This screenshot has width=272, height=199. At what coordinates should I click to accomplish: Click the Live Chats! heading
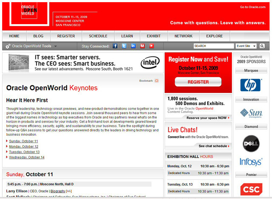coord(182,130)
